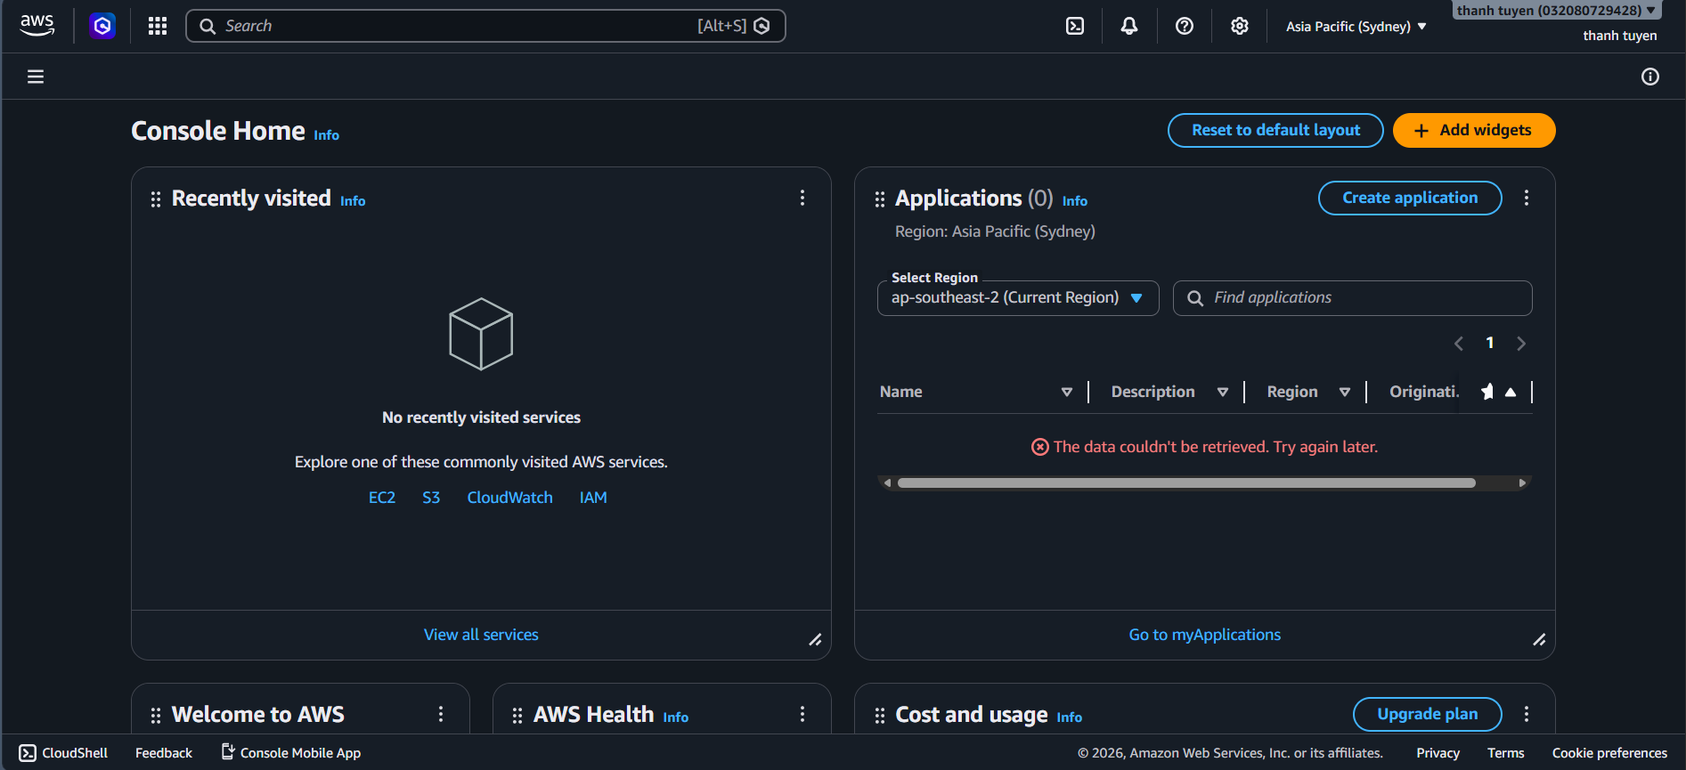The width and height of the screenshot is (1686, 770).
Task: Open Cookie preferences
Action: [1609, 753]
